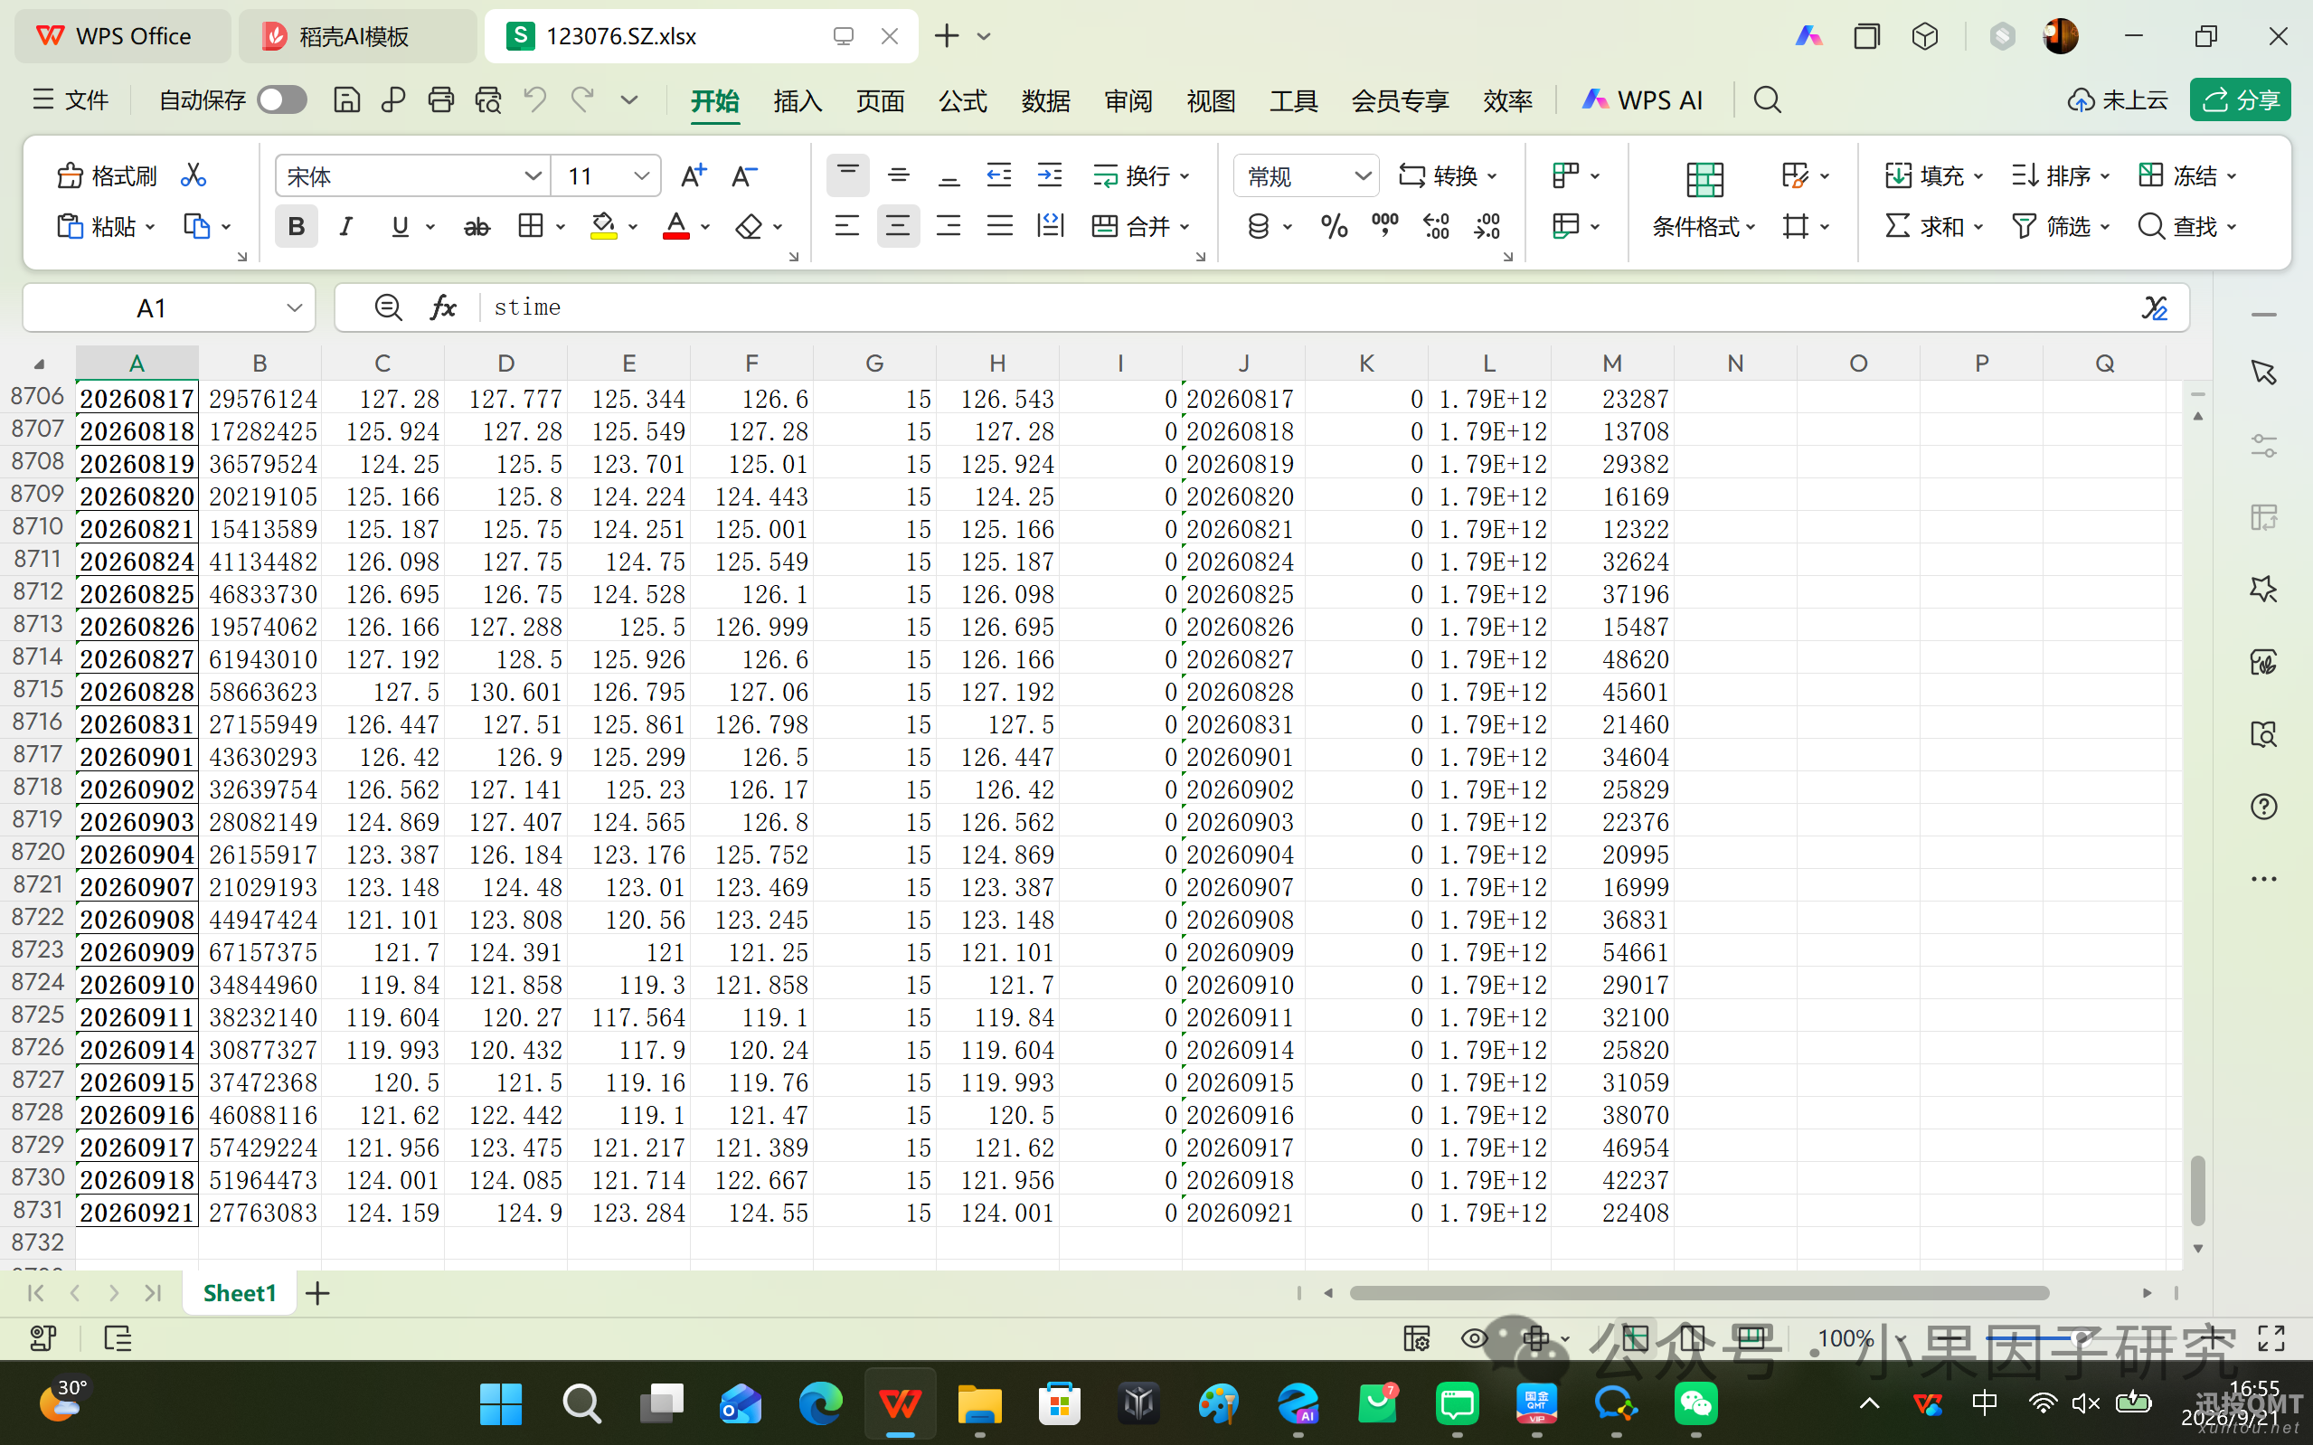Screen dimensions: 2313x1445
Task: Click the Percent style icon
Action: (x=1334, y=226)
